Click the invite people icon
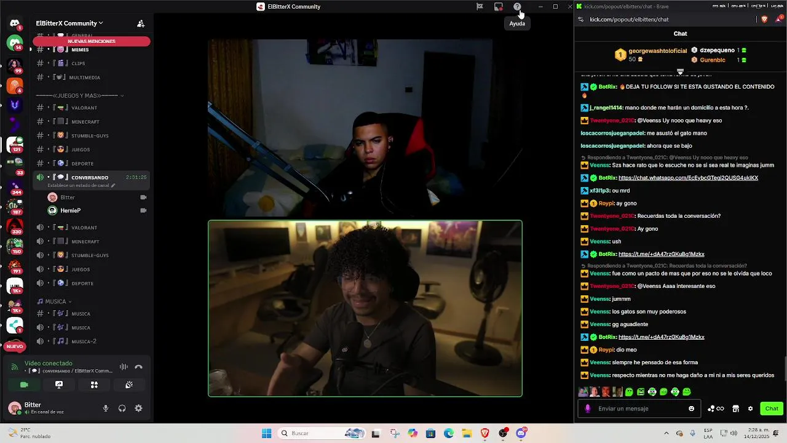The width and height of the screenshot is (787, 443). pos(141,23)
